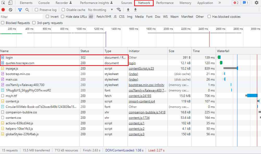
Task: Click the Filter text input field
Action: click(21, 17)
